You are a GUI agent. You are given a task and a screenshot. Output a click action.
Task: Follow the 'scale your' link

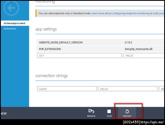click(158, 13)
